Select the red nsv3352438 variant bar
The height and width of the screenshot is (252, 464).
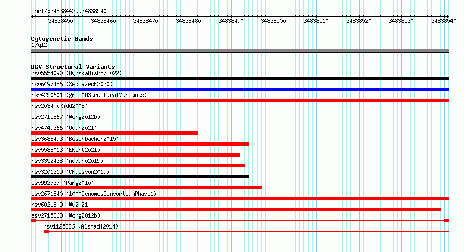click(x=138, y=166)
